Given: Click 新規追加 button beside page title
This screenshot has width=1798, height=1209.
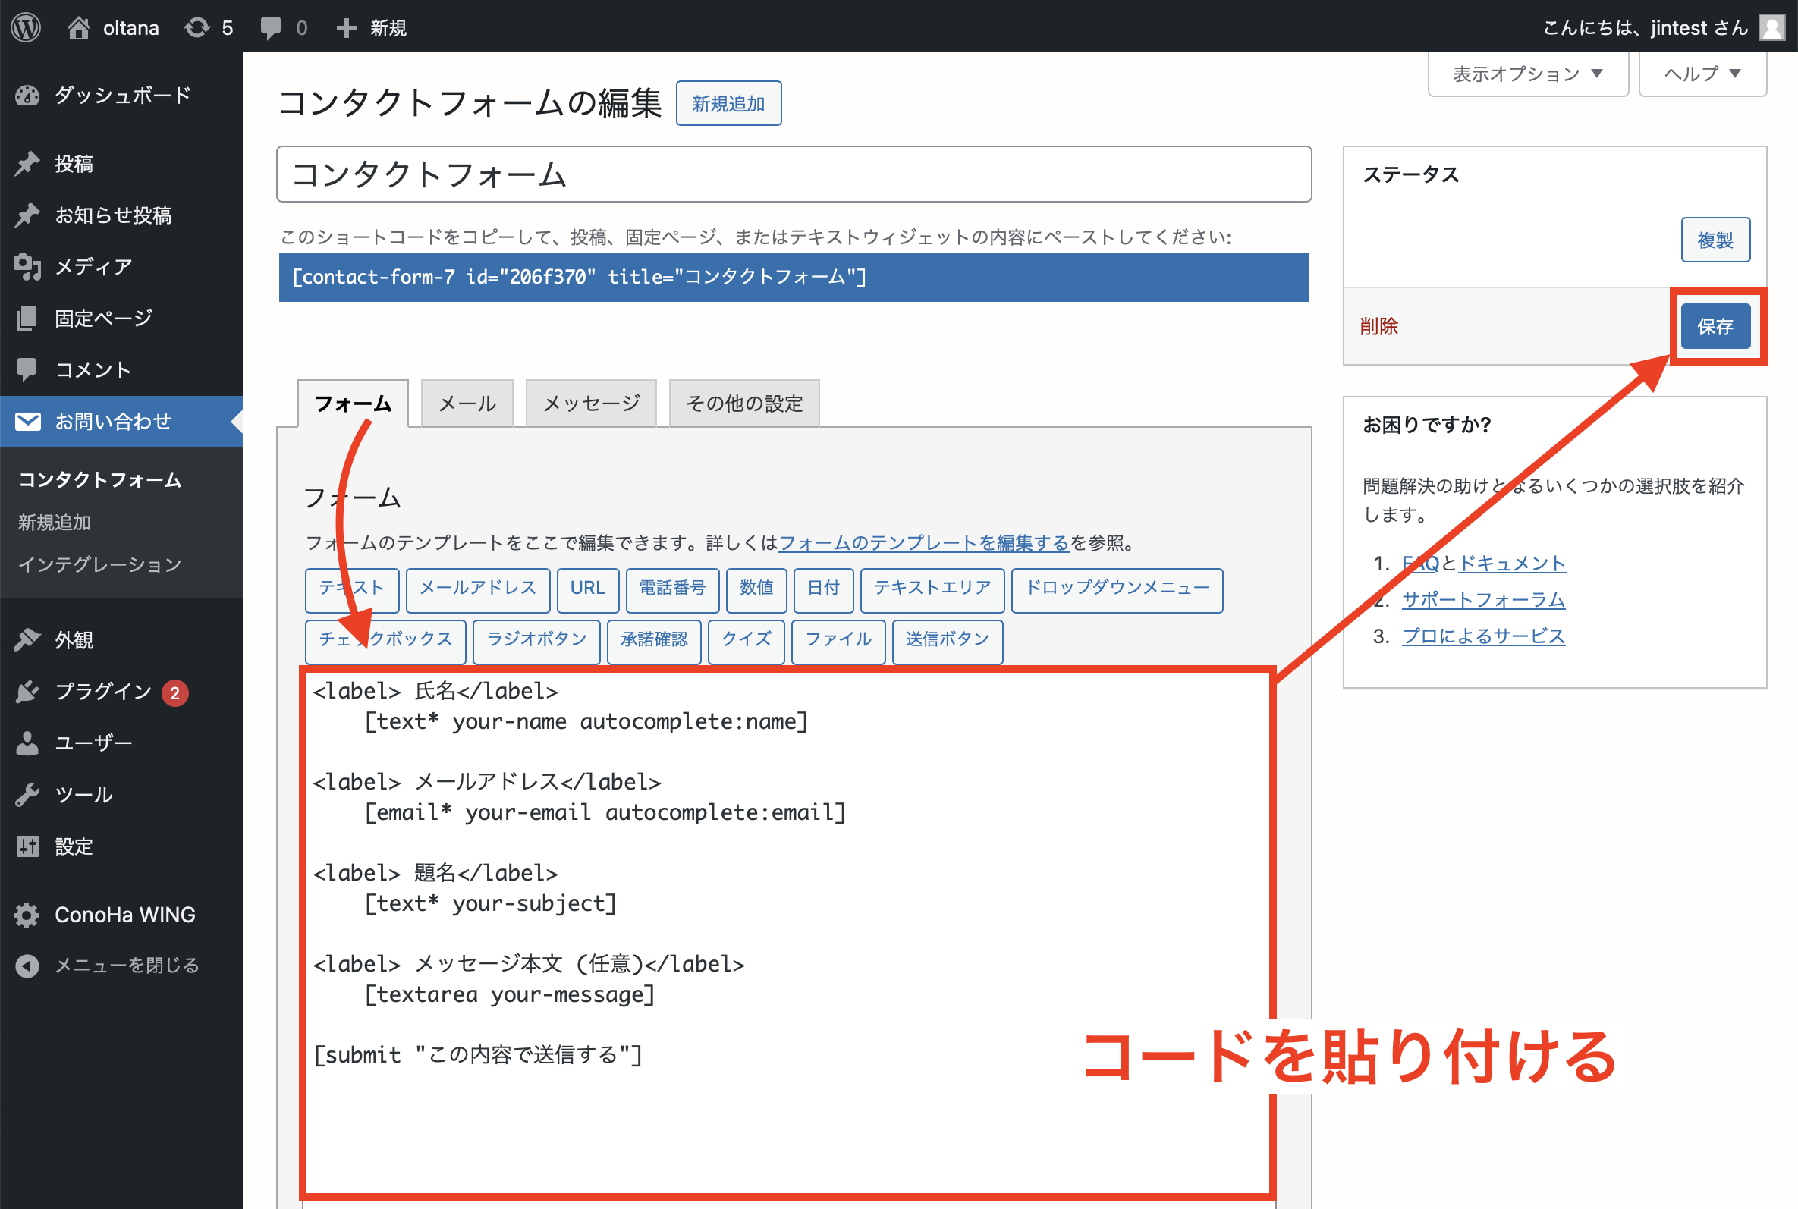Looking at the screenshot, I should pos(728,103).
